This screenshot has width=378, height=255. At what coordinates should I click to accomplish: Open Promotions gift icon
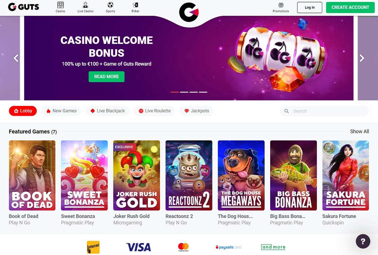281,5
